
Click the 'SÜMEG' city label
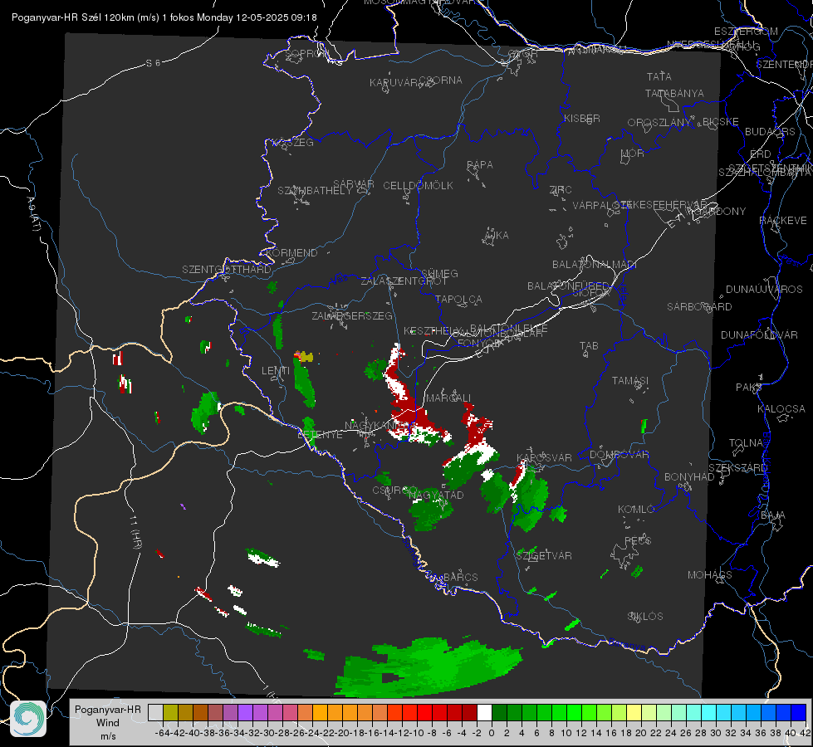[439, 273]
